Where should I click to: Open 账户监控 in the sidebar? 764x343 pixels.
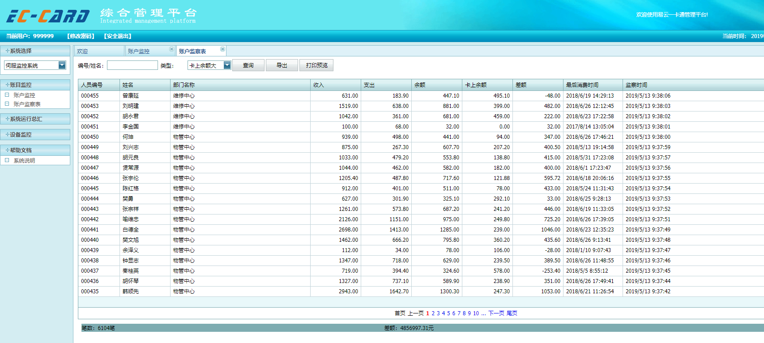point(24,95)
